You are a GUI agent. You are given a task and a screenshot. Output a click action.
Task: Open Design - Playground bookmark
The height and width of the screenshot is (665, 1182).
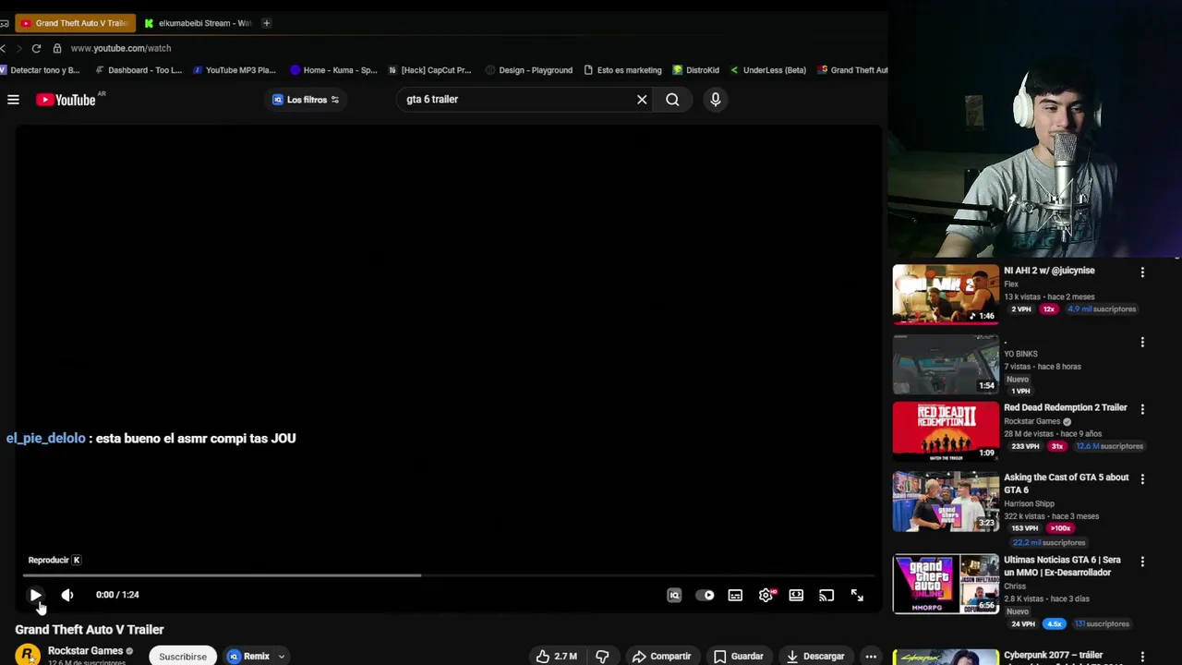[x=529, y=70]
